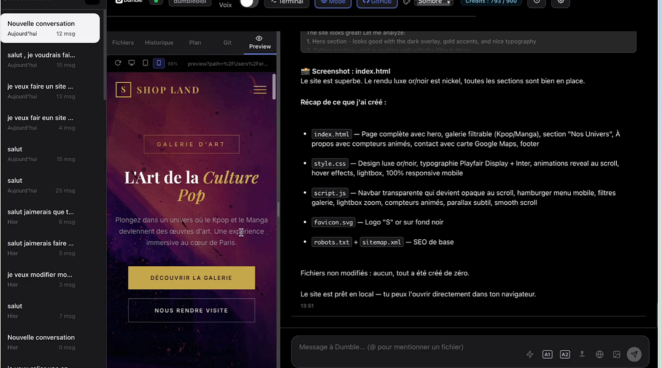Click the collapsed 'The site looks great' analysis box
Image resolution: width=661 pixels, height=368 pixels.
click(x=468, y=41)
